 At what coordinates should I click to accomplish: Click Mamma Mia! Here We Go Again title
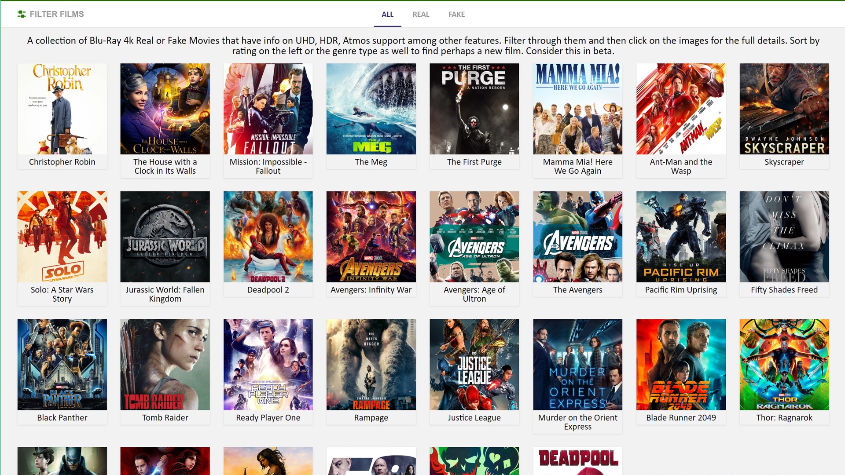coord(577,166)
